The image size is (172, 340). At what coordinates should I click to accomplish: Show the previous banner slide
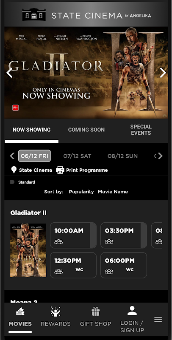[9, 73]
